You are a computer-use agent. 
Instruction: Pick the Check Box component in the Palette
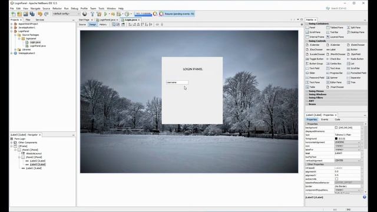click(x=333, y=59)
